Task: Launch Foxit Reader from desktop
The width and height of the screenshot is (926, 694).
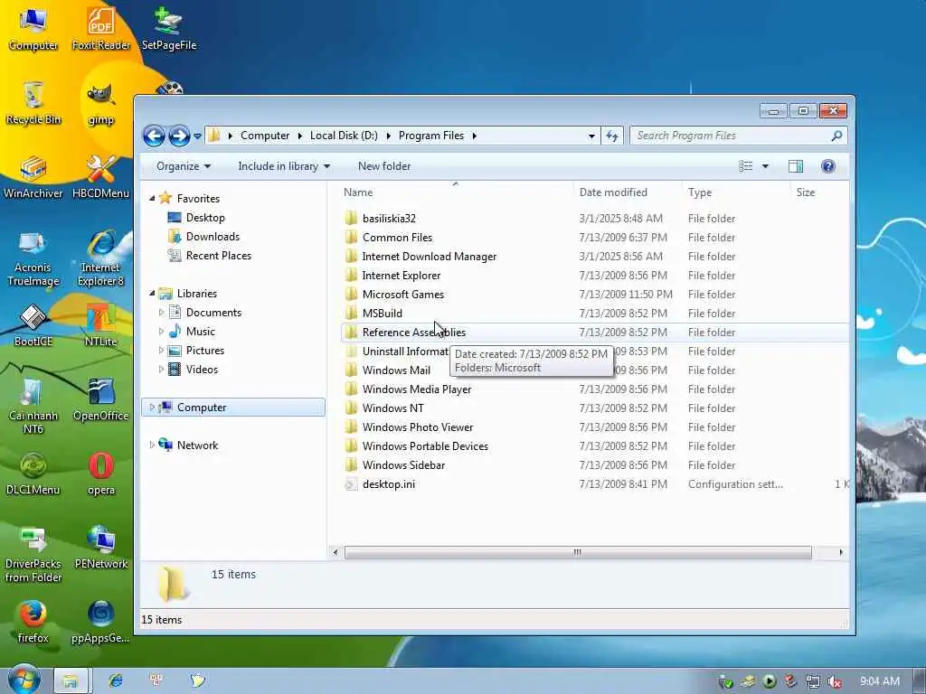Action: [x=101, y=28]
